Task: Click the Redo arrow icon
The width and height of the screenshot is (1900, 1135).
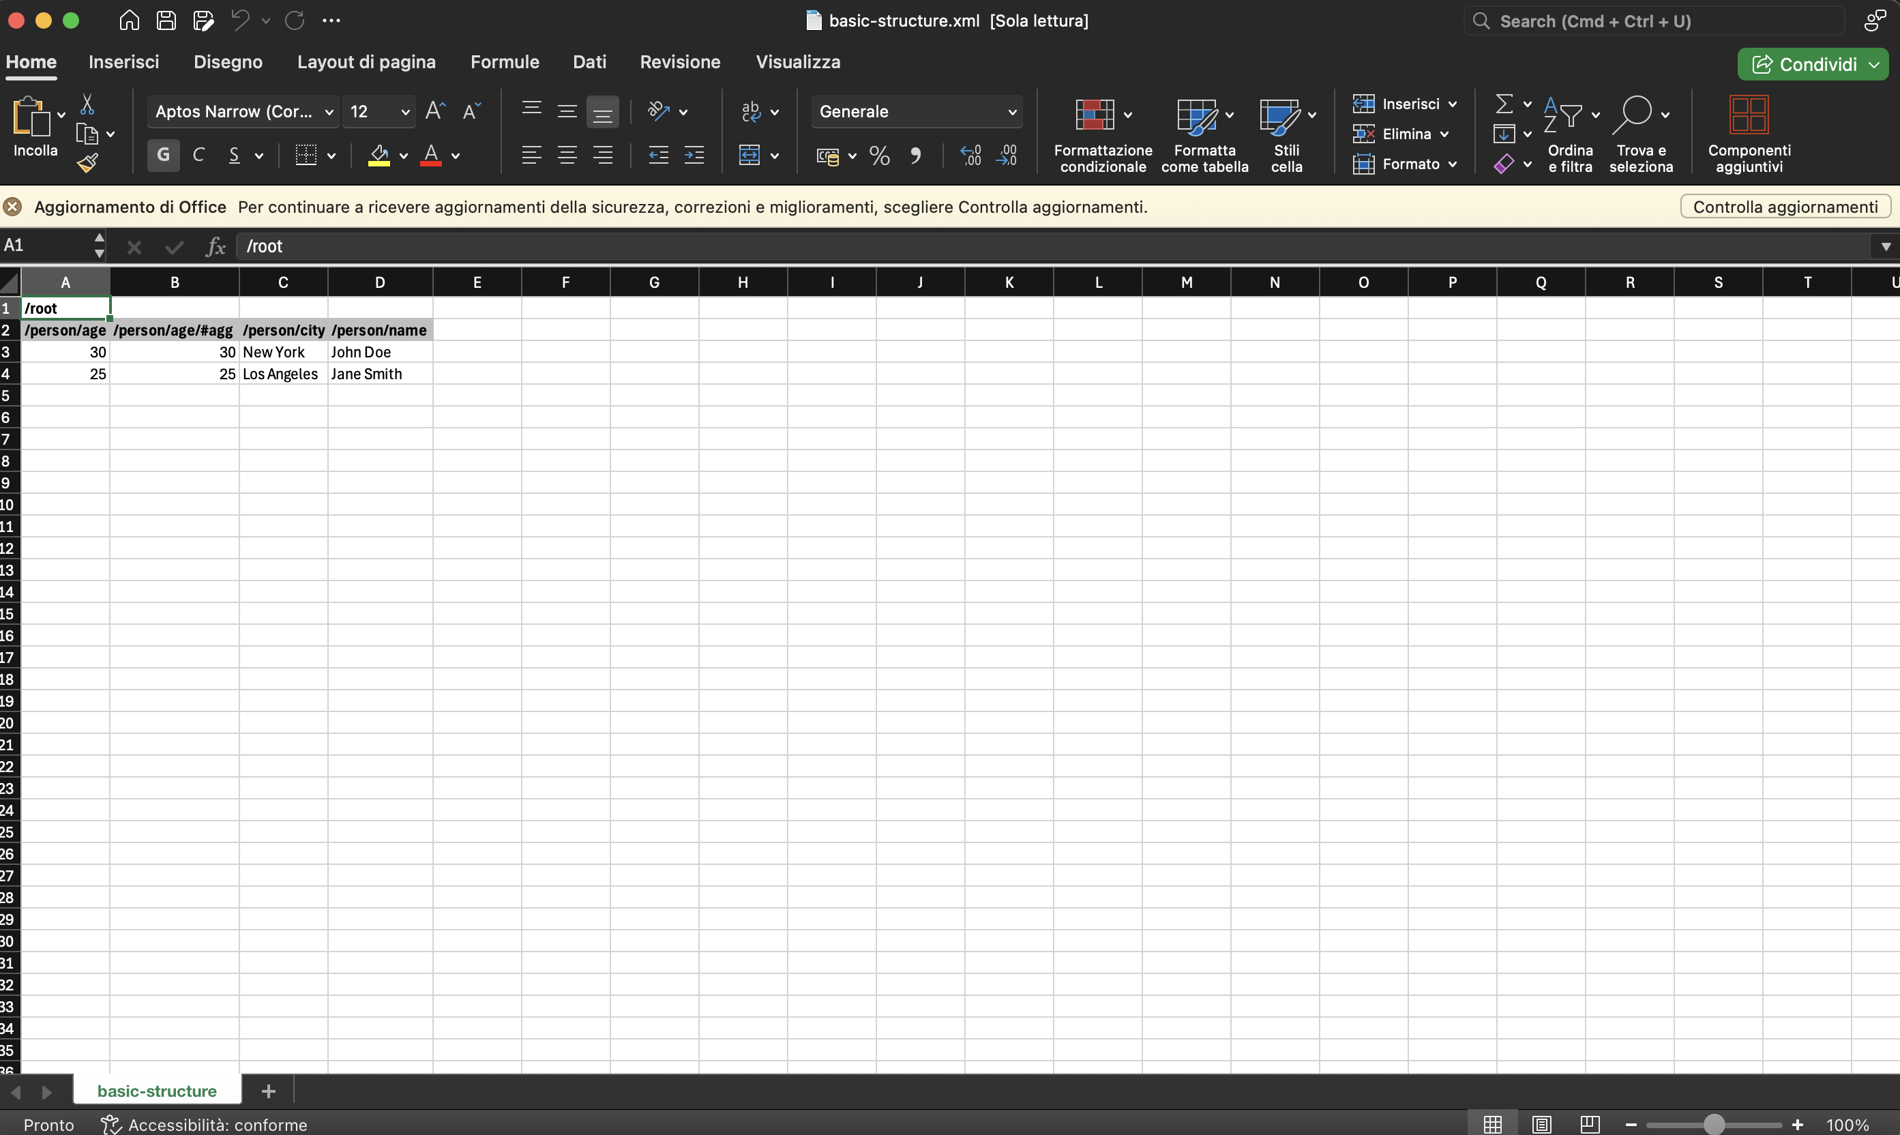Action: click(295, 20)
